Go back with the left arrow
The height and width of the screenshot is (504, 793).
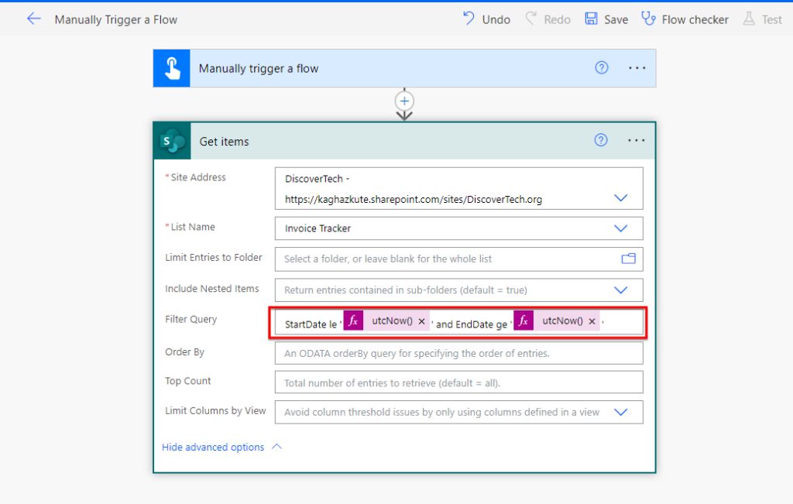(33, 19)
